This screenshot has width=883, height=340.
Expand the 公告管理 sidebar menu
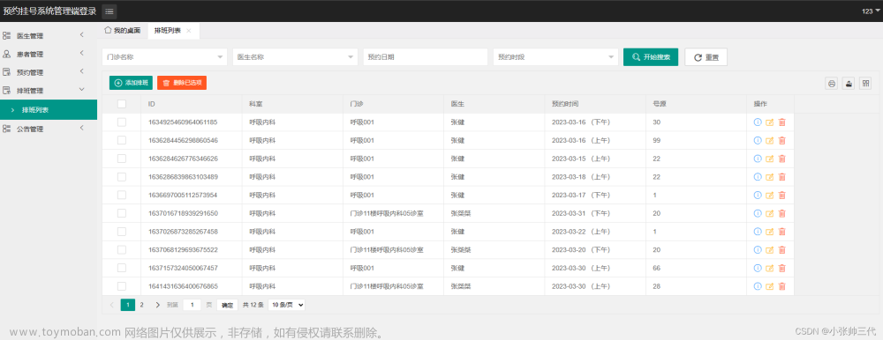[x=49, y=129]
